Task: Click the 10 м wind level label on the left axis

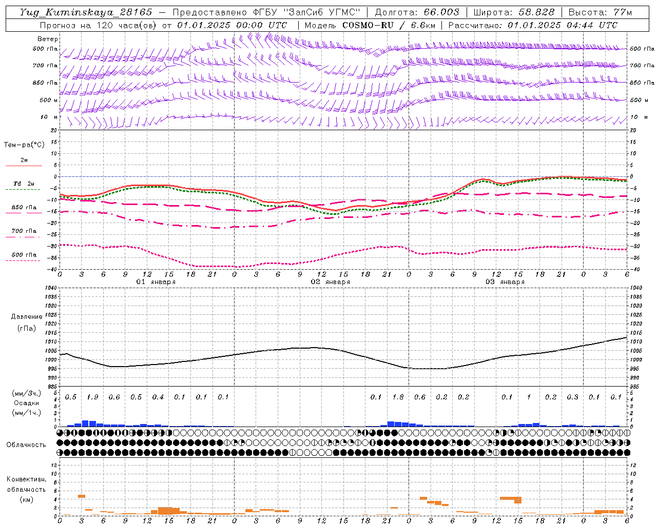Action: click(50, 117)
